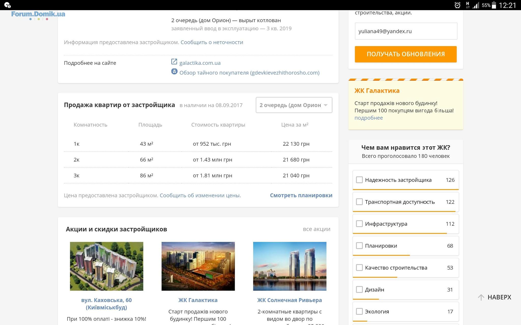
Task: Enable the Экология checkbox
Action: (x=359, y=311)
